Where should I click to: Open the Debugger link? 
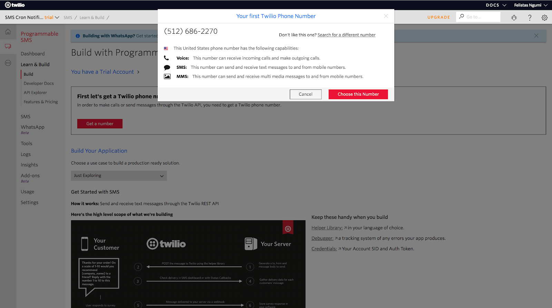point(322,238)
